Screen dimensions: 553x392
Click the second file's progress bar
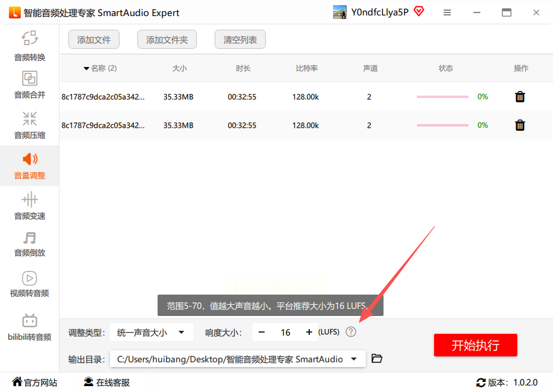click(x=442, y=125)
